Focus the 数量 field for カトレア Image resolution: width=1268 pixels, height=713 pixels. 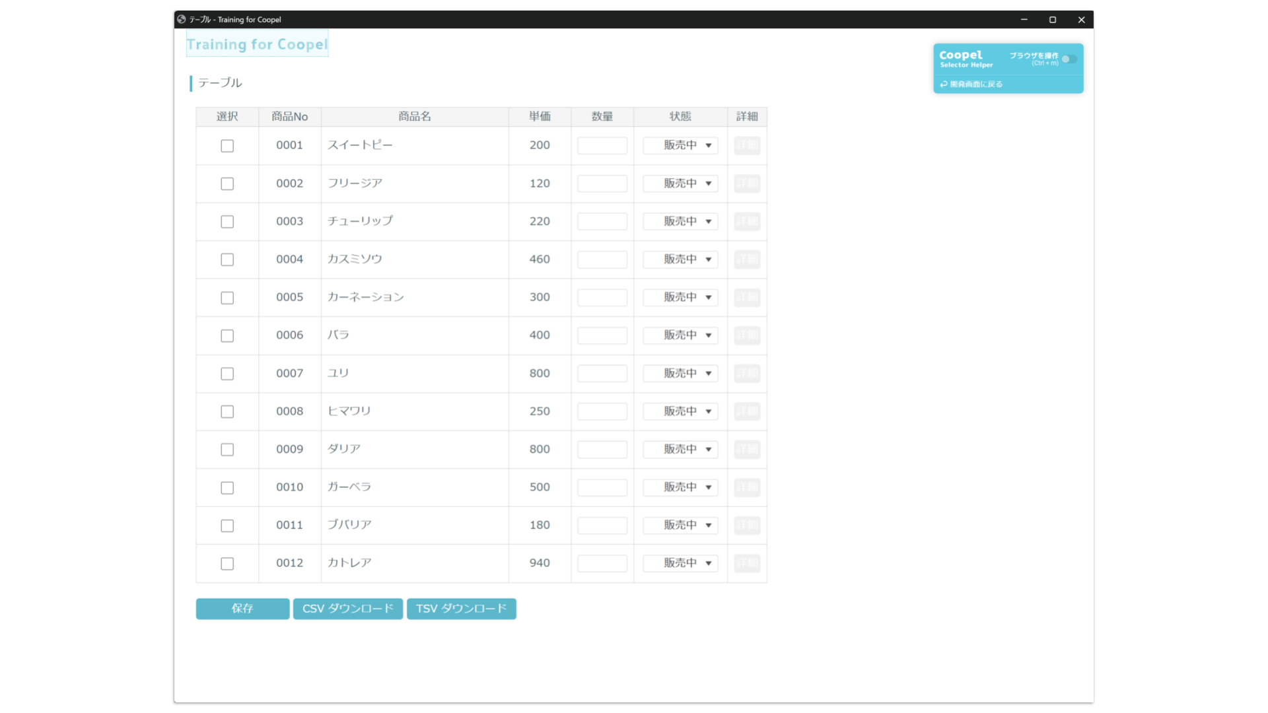tap(602, 563)
